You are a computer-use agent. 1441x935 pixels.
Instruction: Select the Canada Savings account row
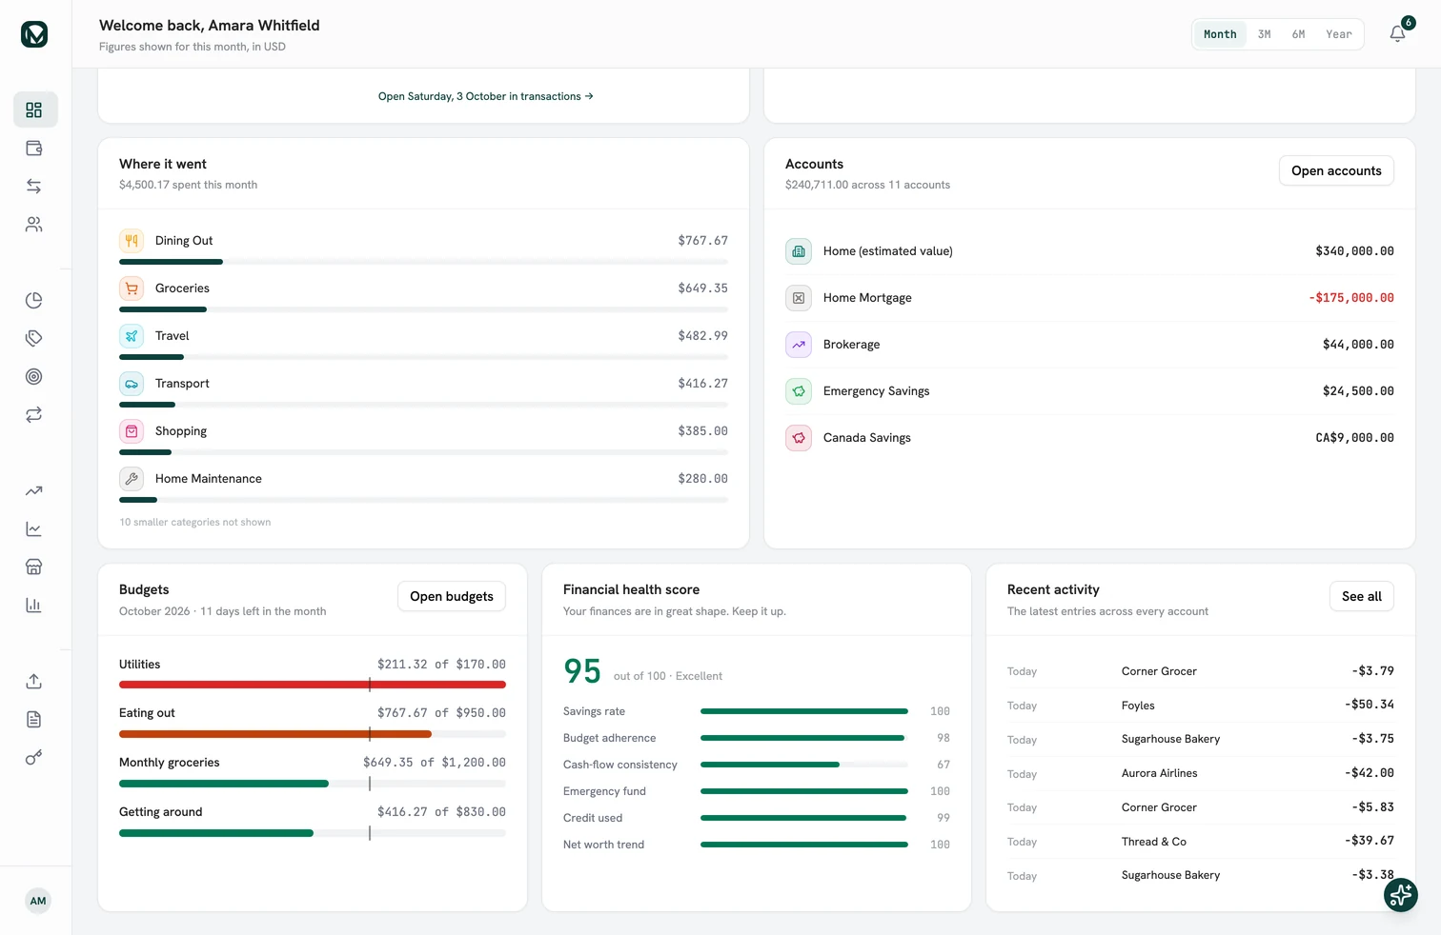pos(1089,438)
